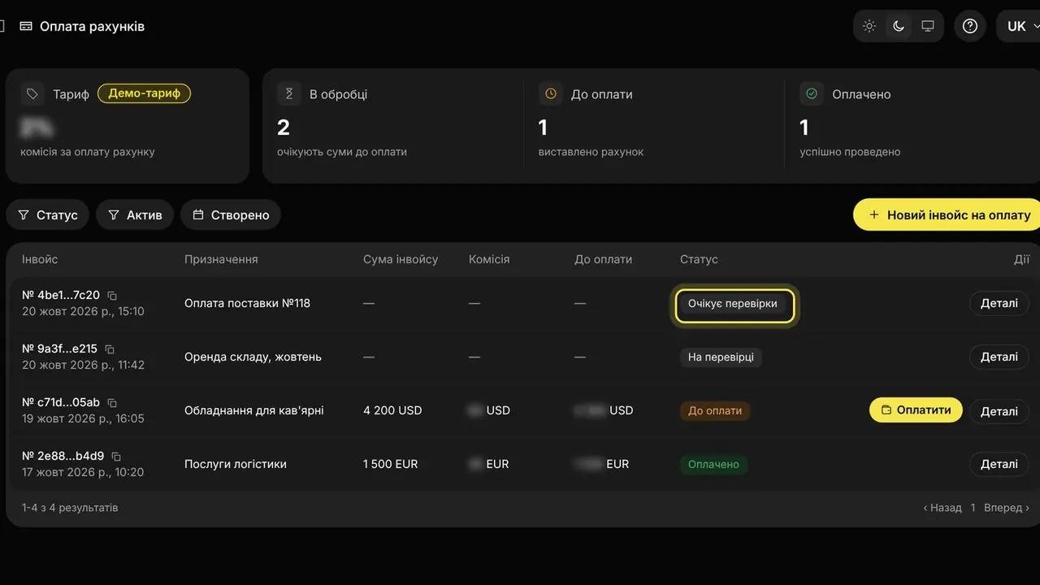Click the Призначення column header
Screen dimensions: 1040x585
[221, 259]
